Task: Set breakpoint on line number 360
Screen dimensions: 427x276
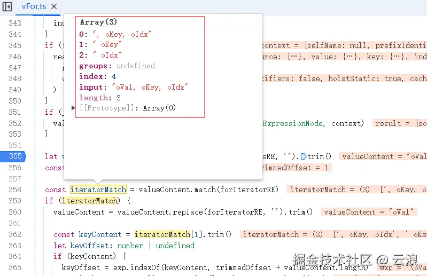Action: [15, 212]
